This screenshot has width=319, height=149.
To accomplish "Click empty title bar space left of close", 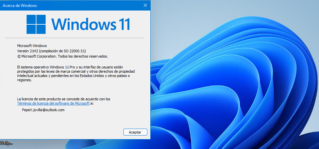I will (x=98, y=6).
